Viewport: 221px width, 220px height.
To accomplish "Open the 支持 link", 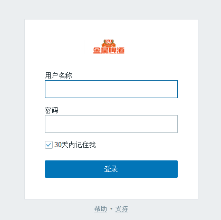I will point(122,209).
